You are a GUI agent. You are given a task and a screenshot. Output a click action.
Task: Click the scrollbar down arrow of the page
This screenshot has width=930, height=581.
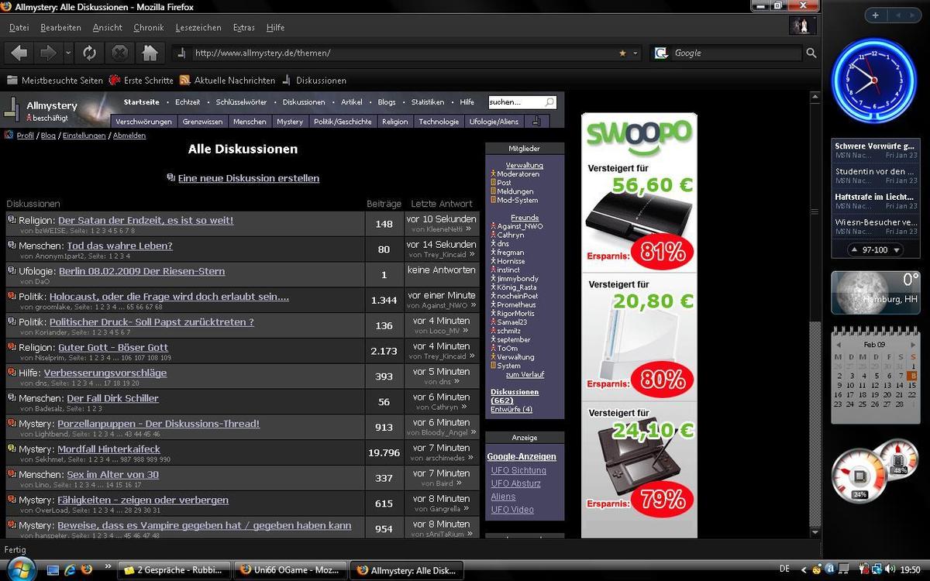pos(815,532)
